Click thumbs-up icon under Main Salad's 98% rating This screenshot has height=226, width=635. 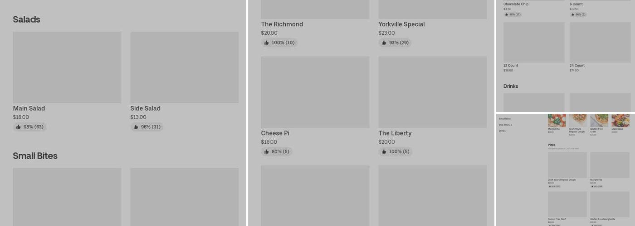[19, 127]
